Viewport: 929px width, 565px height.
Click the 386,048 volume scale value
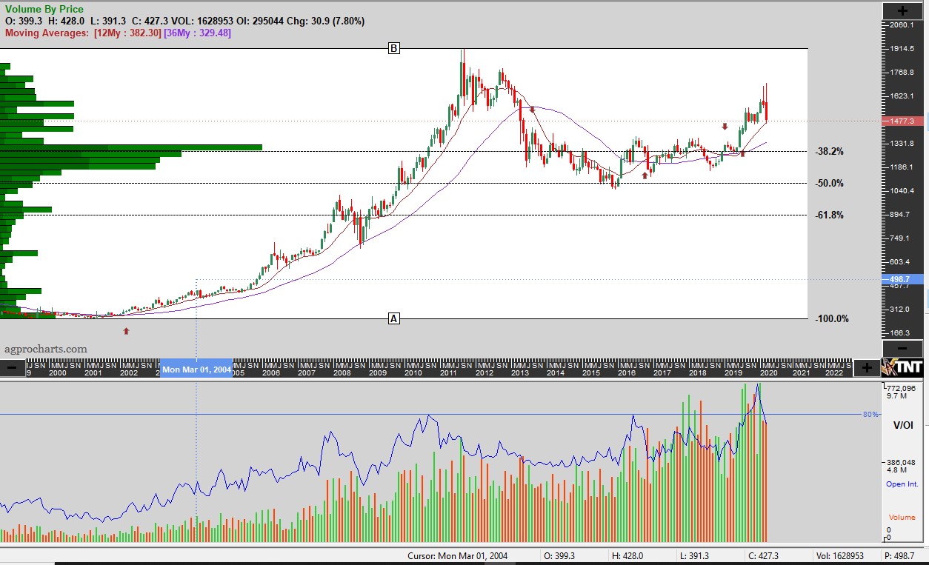coord(902,461)
